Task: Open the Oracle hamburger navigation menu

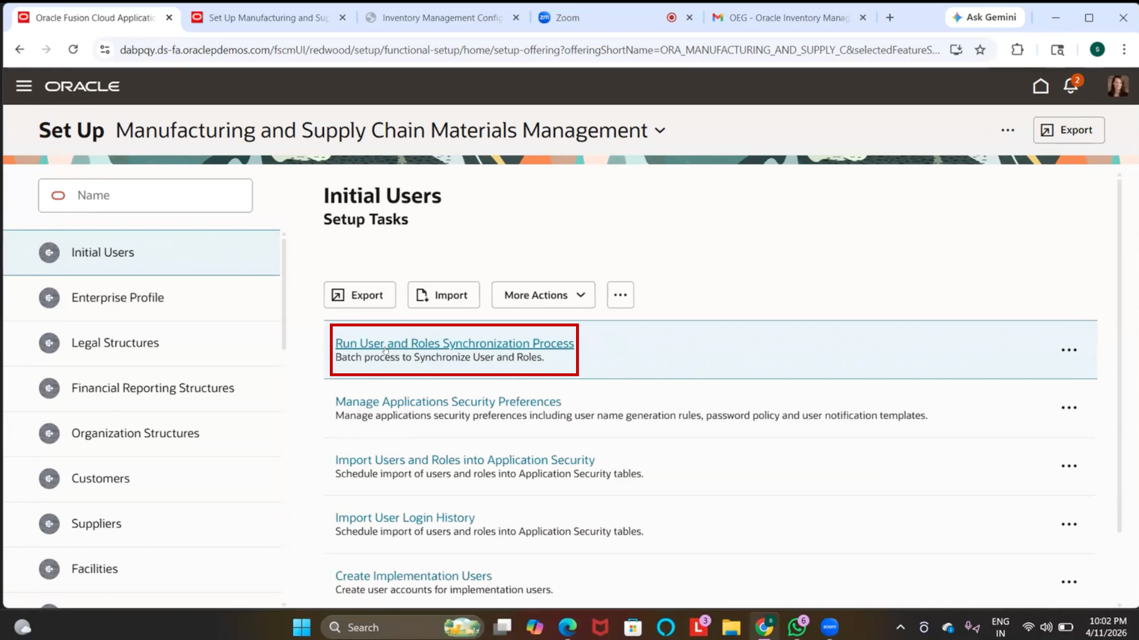Action: point(24,86)
